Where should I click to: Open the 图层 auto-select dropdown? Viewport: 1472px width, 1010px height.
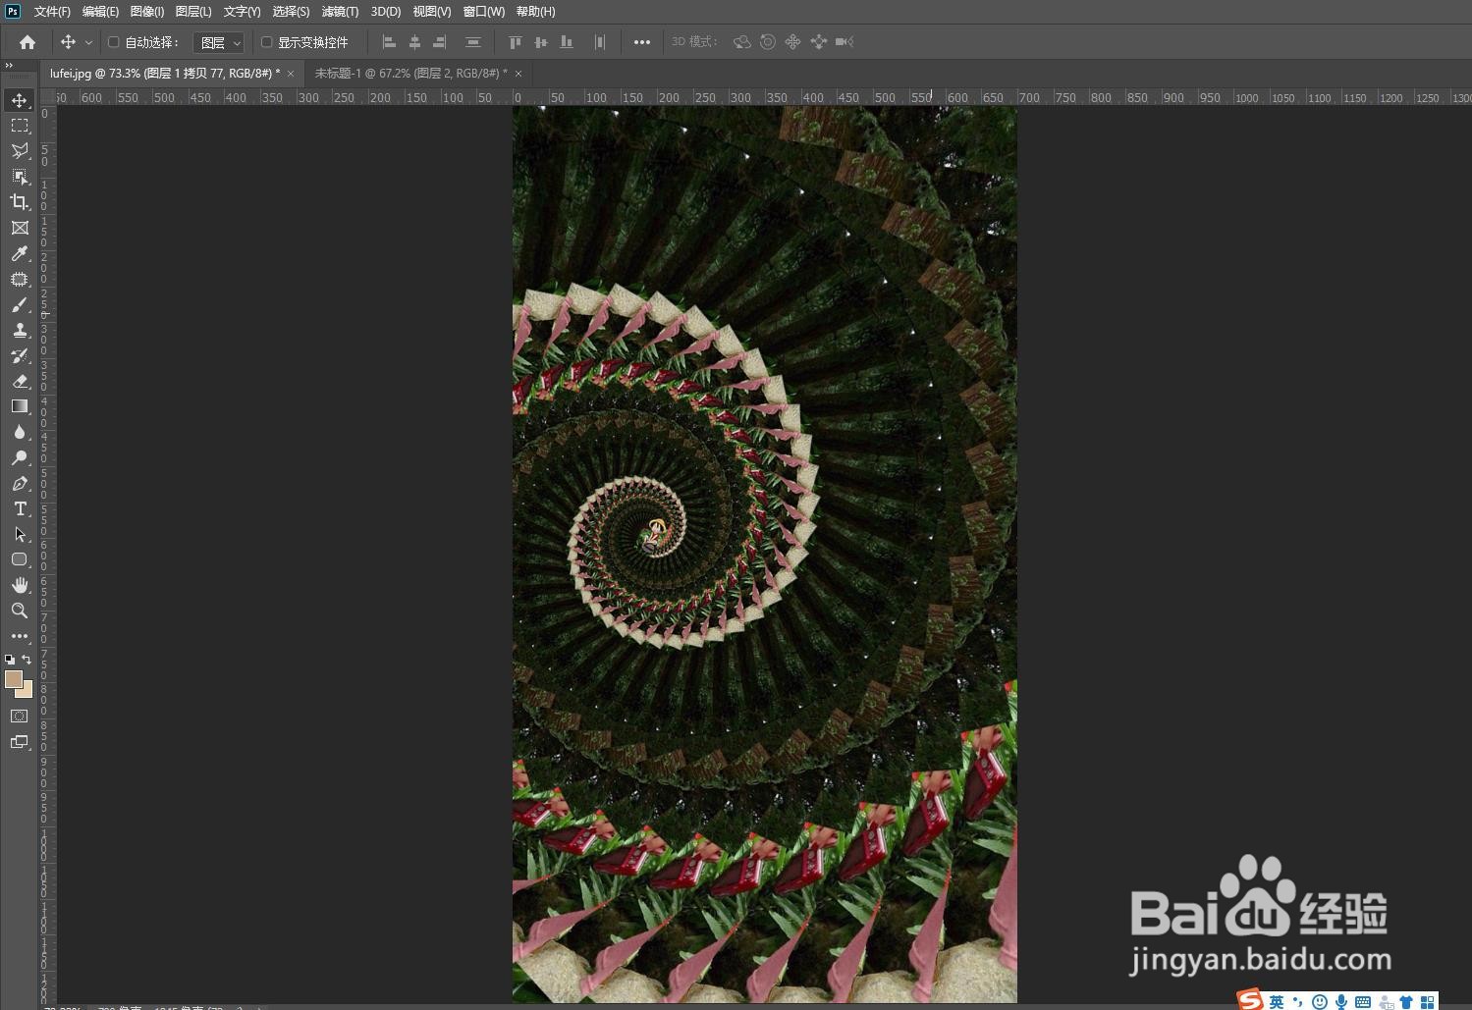[x=218, y=42]
